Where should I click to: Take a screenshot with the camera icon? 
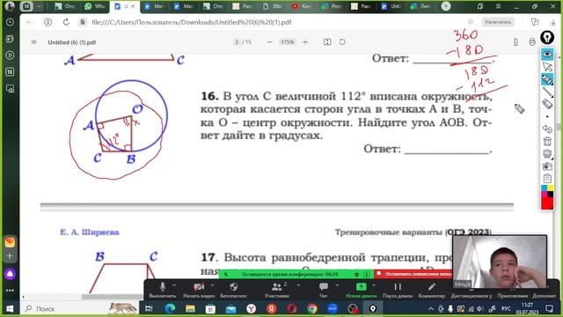pyautogui.click(x=547, y=166)
